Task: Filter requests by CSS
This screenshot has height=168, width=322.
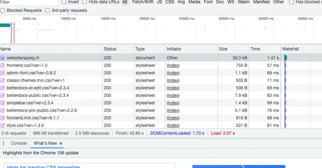Action: coord(170,2)
